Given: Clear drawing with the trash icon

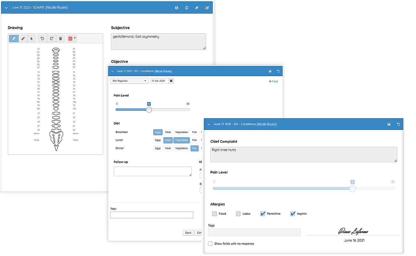Looking at the screenshot, I should point(60,38).
